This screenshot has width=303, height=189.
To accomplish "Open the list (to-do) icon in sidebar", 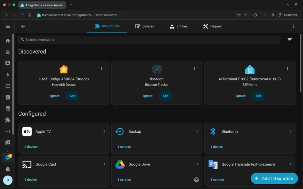I will [x=8, y=86].
